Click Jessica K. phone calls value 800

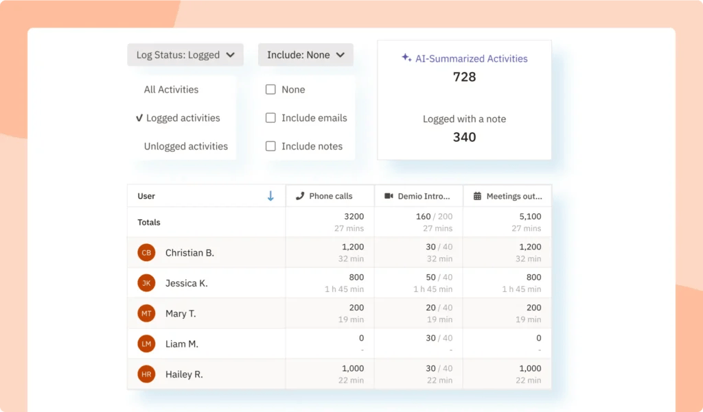(356, 277)
